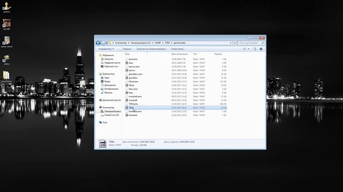Image resolution: width=343 pixels, height=192 pixels.
Task: Create a folder with Новая папка
Action: [x=177, y=49]
